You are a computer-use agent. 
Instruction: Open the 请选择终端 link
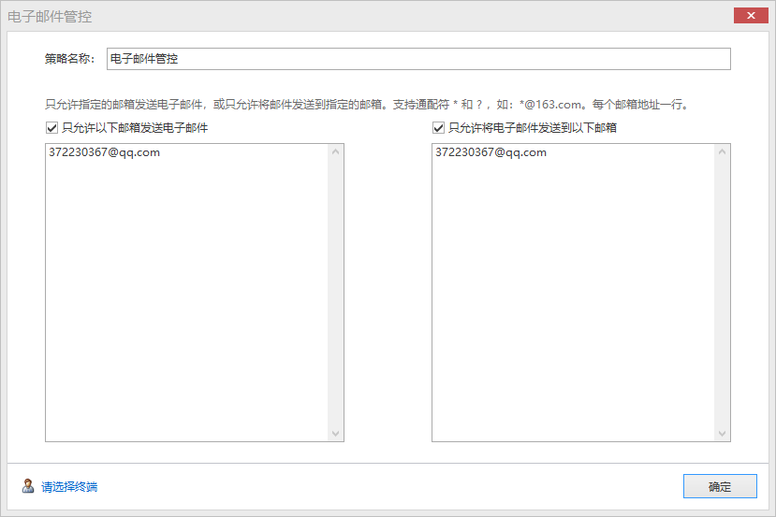(x=69, y=487)
